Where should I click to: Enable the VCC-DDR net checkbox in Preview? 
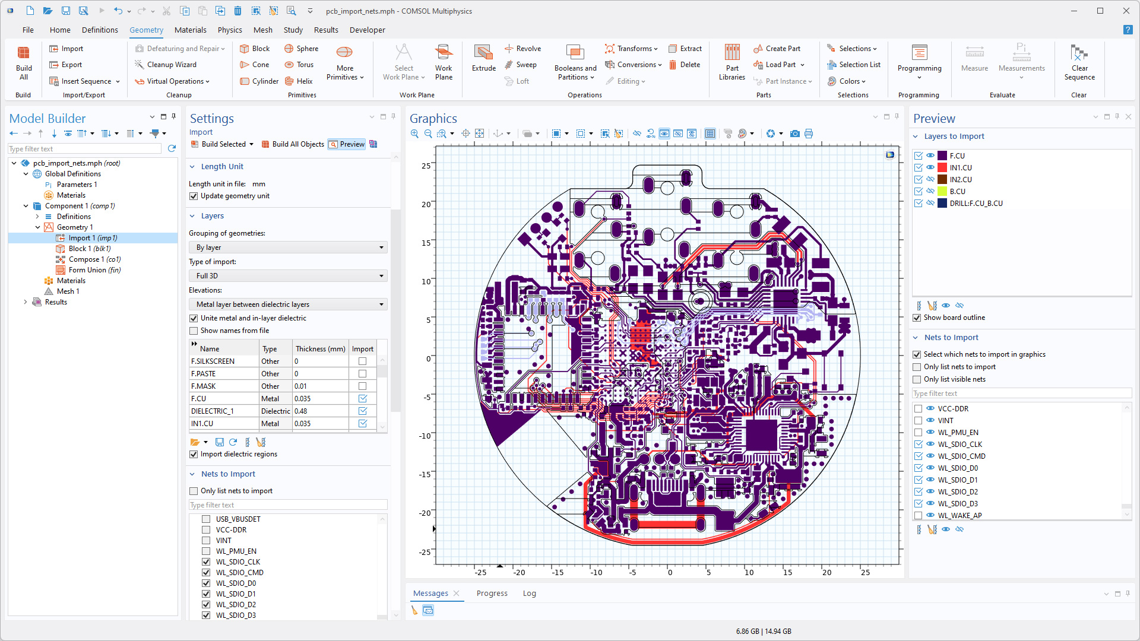tap(918, 408)
